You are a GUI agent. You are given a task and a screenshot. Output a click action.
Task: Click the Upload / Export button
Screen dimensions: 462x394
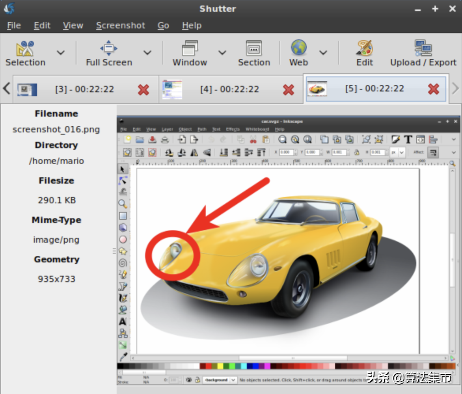point(423,54)
